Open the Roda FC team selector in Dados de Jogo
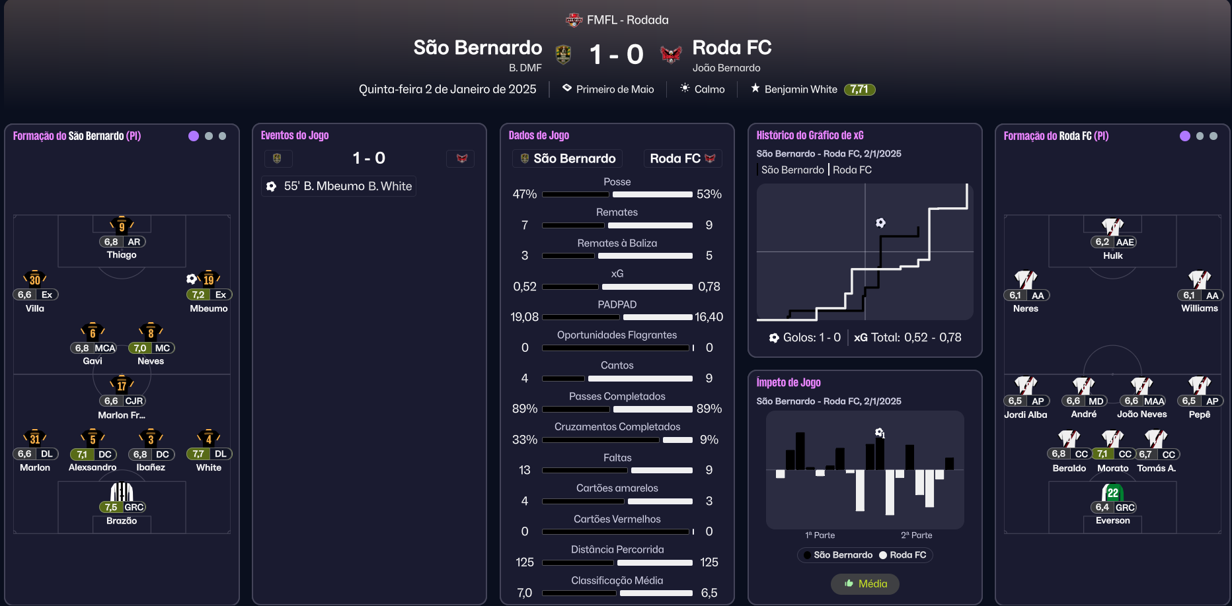This screenshot has width=1232, height=606. [682, 158]
